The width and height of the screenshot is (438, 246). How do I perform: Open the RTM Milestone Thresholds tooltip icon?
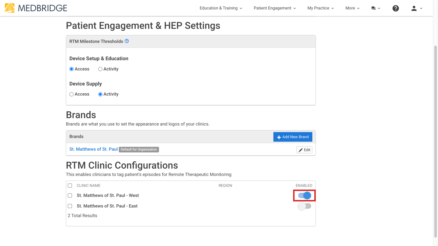127,41
